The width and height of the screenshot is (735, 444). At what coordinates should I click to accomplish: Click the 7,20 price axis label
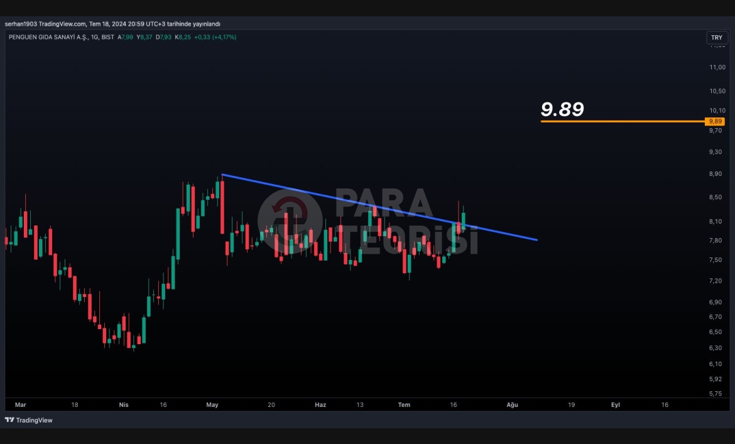(x=716, y=281)
